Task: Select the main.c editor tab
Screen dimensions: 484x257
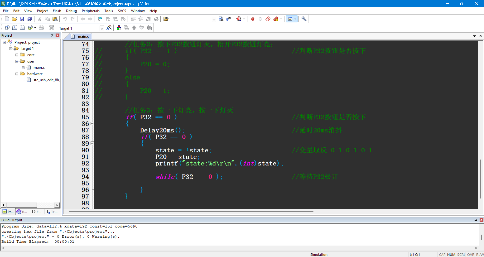Action: (80, 36)
